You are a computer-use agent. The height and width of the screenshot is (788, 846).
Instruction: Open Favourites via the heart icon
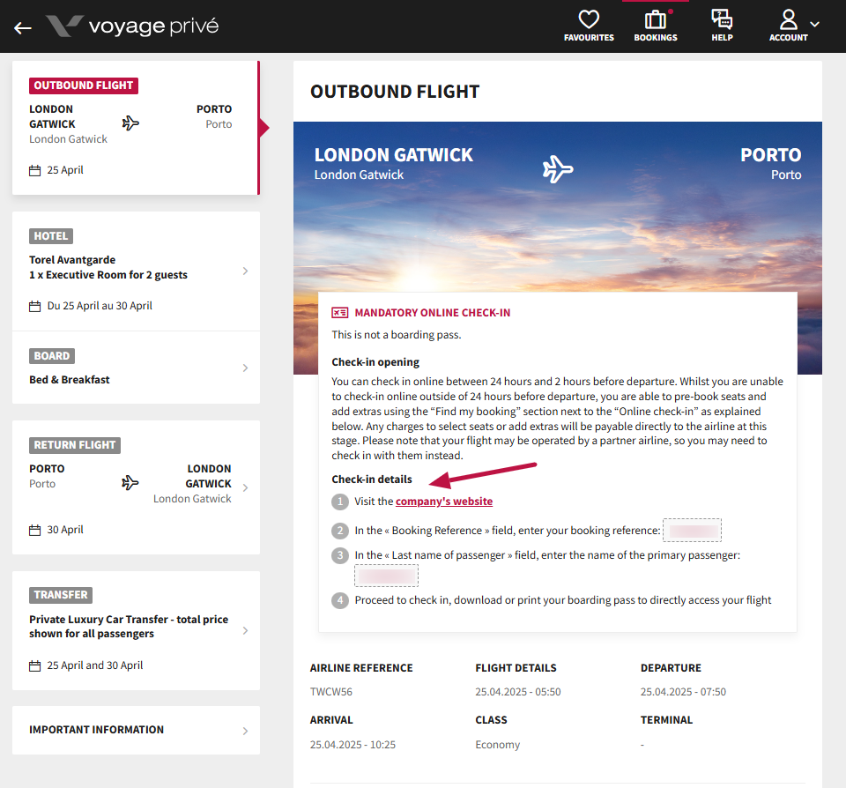[x=589, y=20]
